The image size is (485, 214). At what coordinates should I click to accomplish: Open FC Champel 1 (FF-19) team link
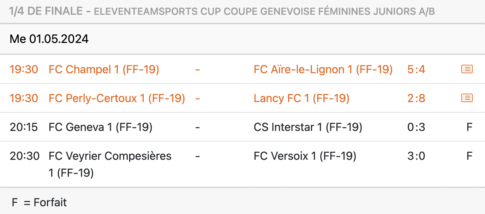point(104,70)
